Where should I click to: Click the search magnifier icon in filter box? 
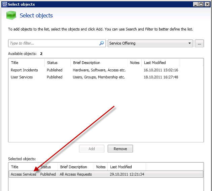point(102,44)
